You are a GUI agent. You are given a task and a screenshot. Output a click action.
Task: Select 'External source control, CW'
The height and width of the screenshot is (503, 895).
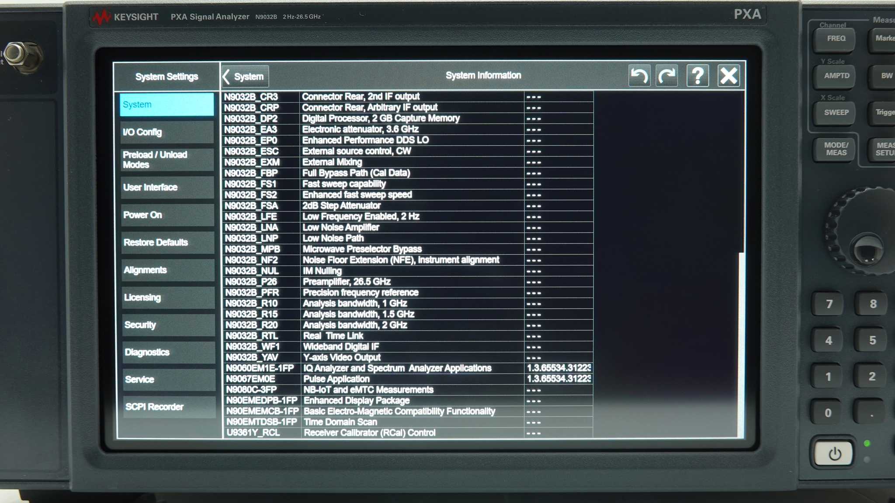[x=357, y=151]
